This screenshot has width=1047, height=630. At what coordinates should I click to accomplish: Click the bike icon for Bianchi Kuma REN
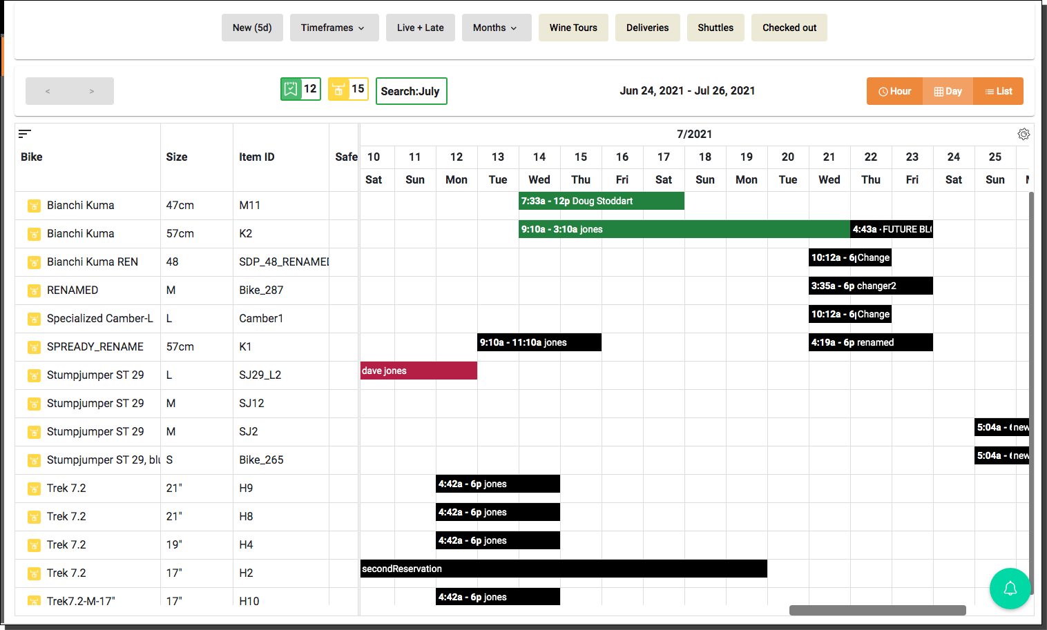[x=34, y=262]
